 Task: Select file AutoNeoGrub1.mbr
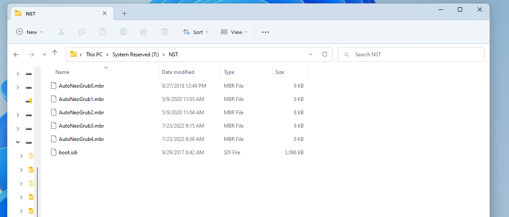tap(82, 99)
